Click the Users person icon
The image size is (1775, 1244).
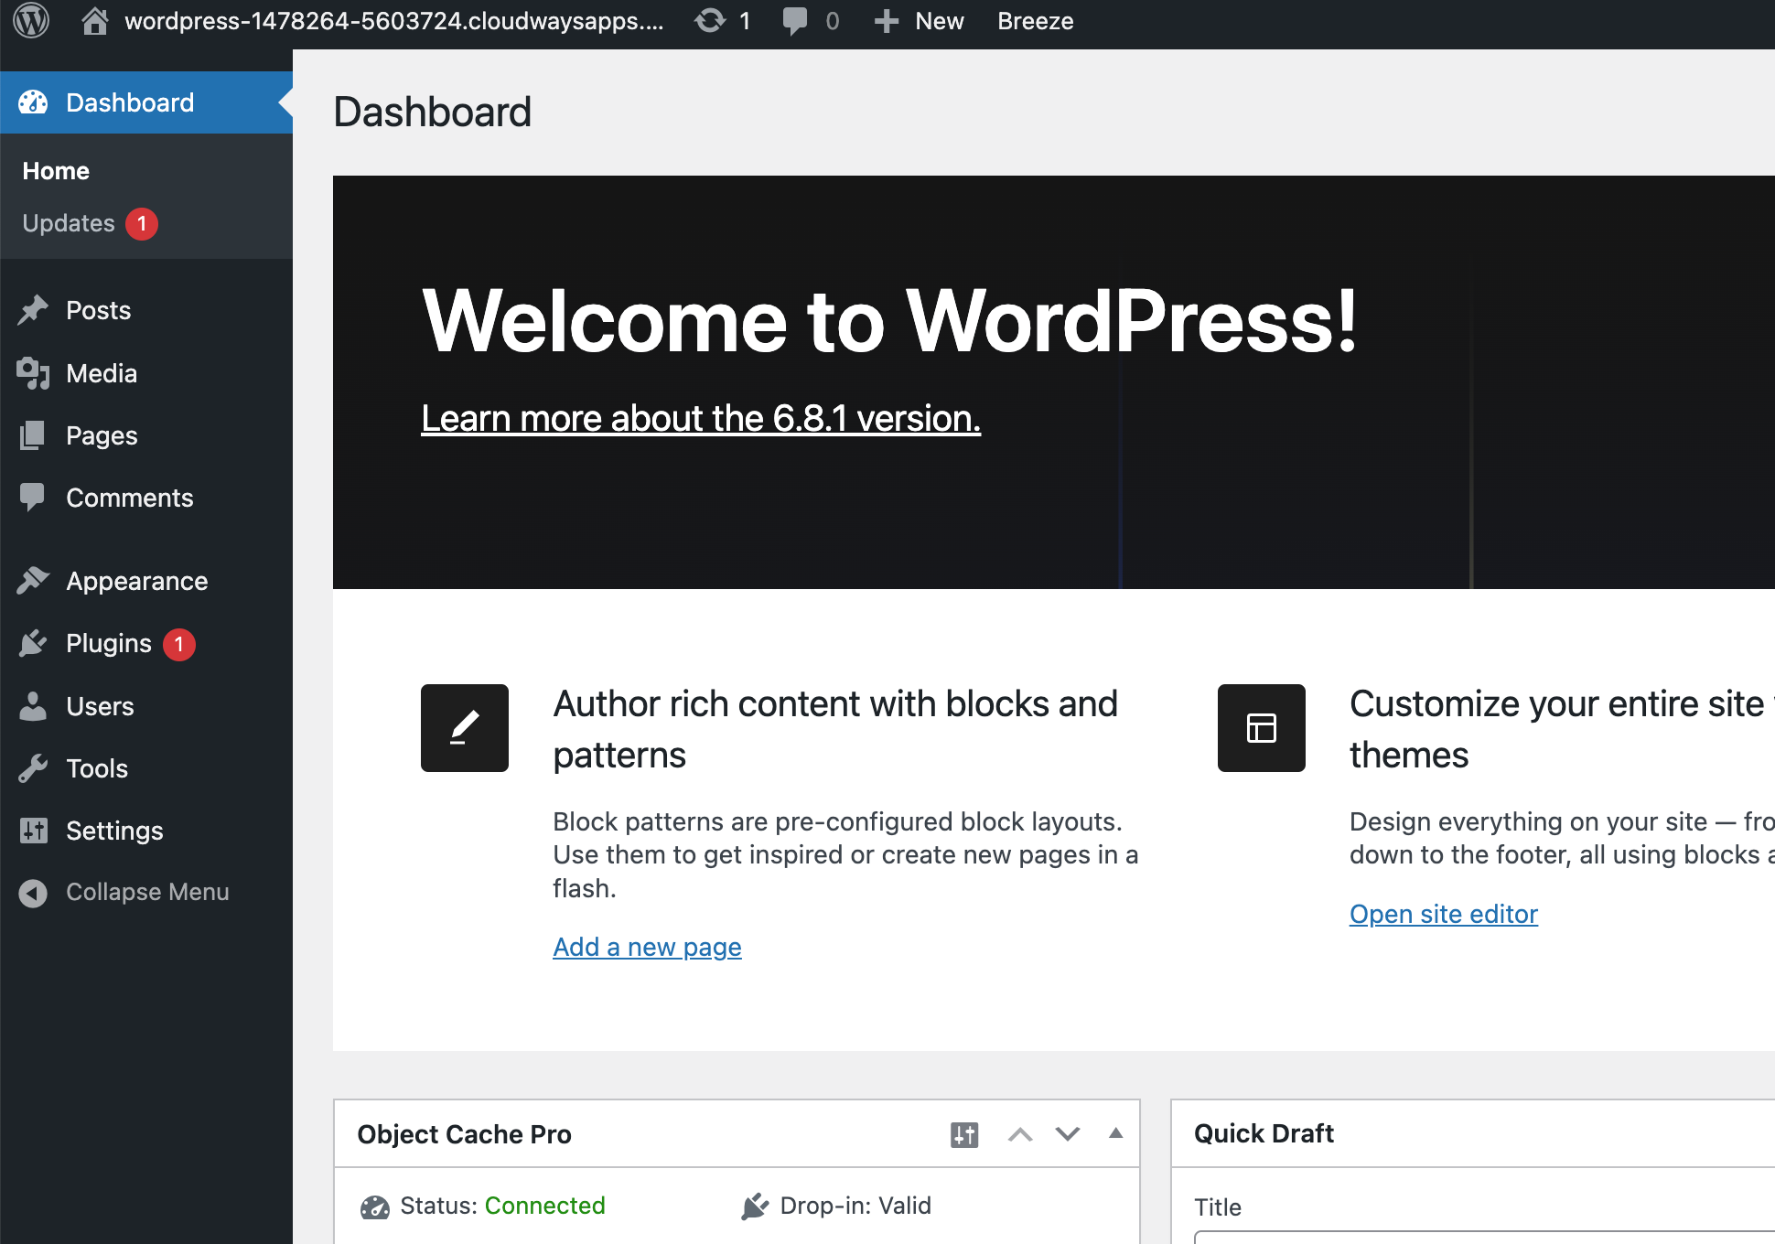pos(33,706)
